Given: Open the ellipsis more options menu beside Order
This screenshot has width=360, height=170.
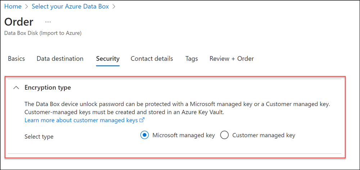Looking at the screenshot, I should click(48, 22).
